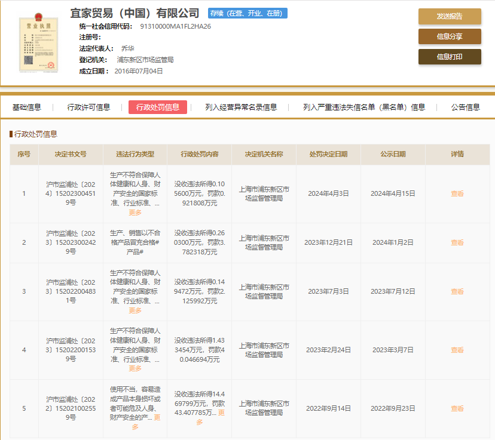Select document number ending 152023002429号
This screenshot has width=495, height=440.
pyautogui.click(x=71, y=242)
